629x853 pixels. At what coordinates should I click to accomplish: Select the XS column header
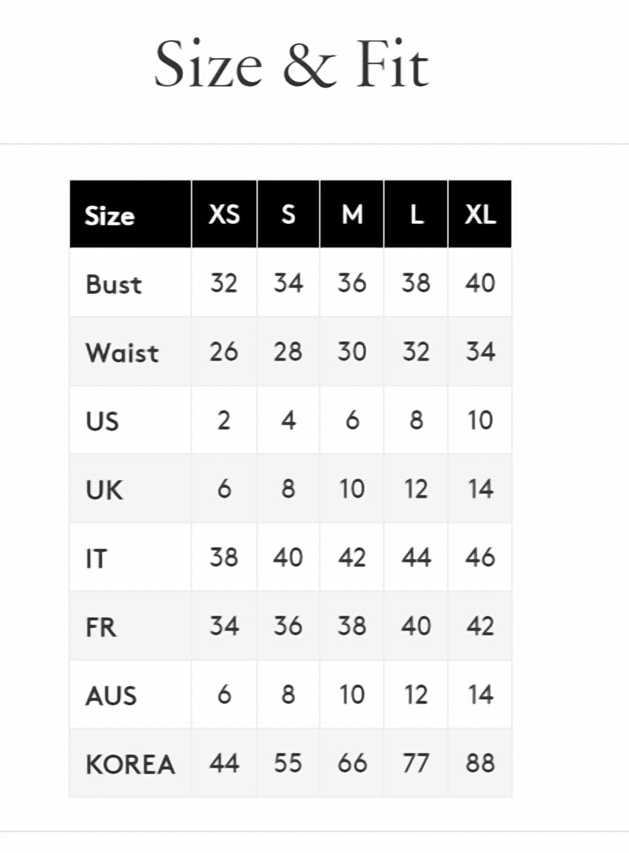click(x=224, y=214)
